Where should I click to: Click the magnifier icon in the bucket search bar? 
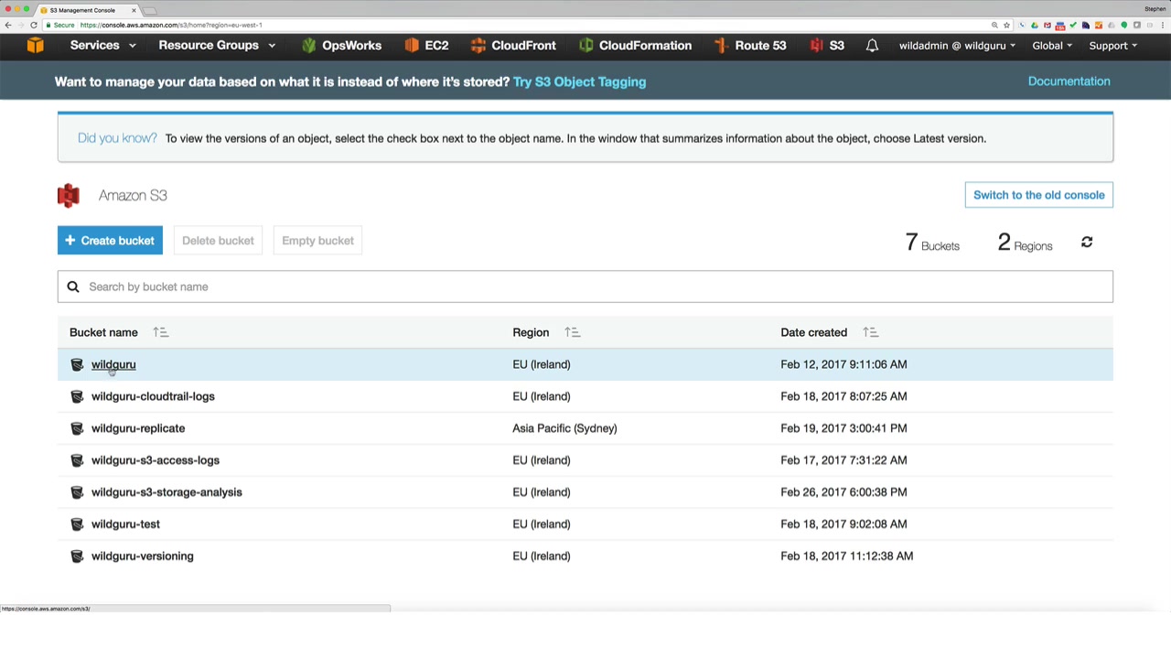pos(73,286)
